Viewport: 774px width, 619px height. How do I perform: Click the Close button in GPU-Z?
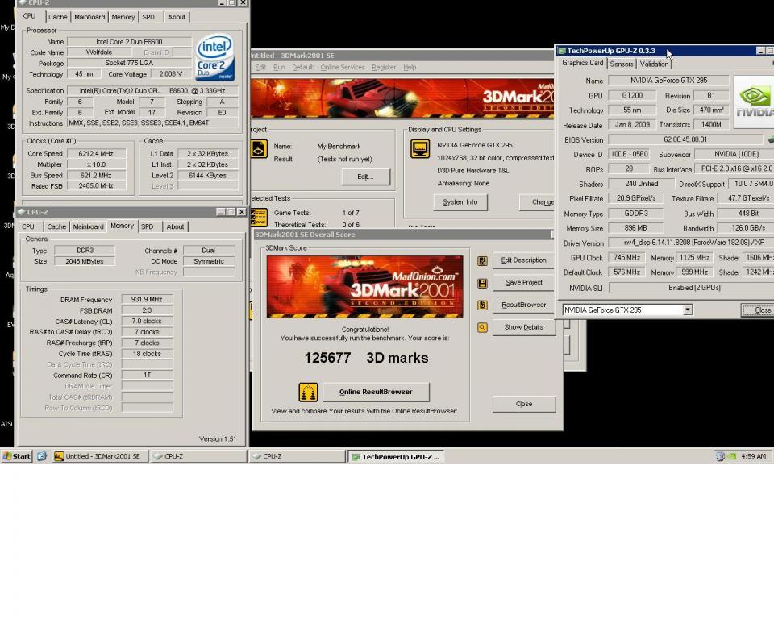pyautogui.click(x=758, y=310)
